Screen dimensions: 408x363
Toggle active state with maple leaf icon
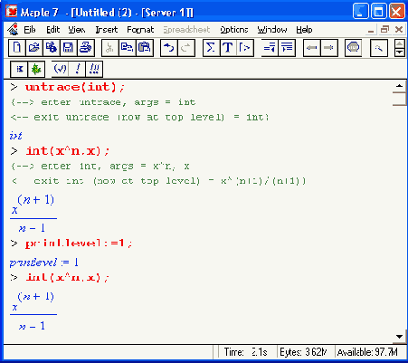coord(36,69)
